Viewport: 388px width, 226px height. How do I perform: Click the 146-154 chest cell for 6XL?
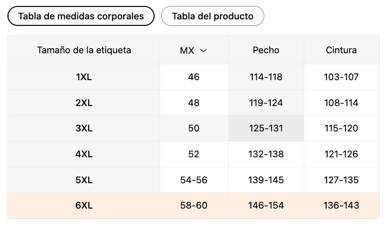266,206
